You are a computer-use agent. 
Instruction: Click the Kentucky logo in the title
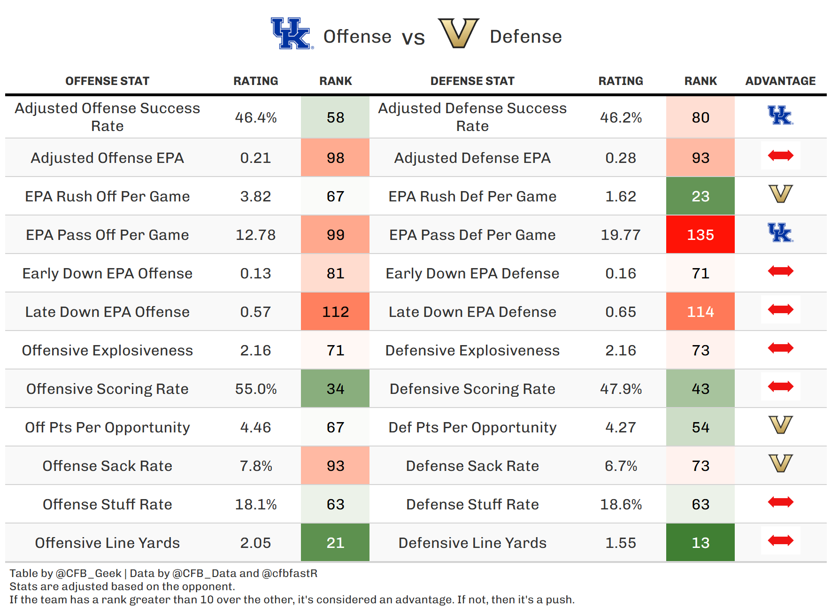pyautogui.click(x=291, y=34)
